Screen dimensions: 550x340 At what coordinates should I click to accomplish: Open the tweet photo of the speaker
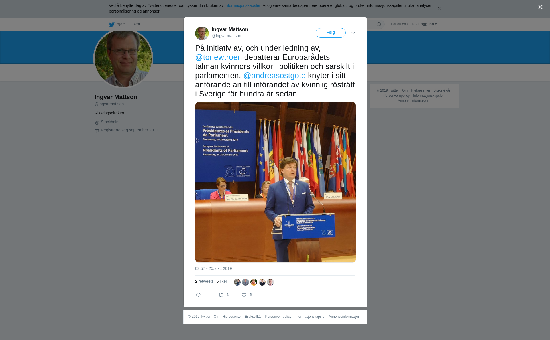tap(276, 182)
